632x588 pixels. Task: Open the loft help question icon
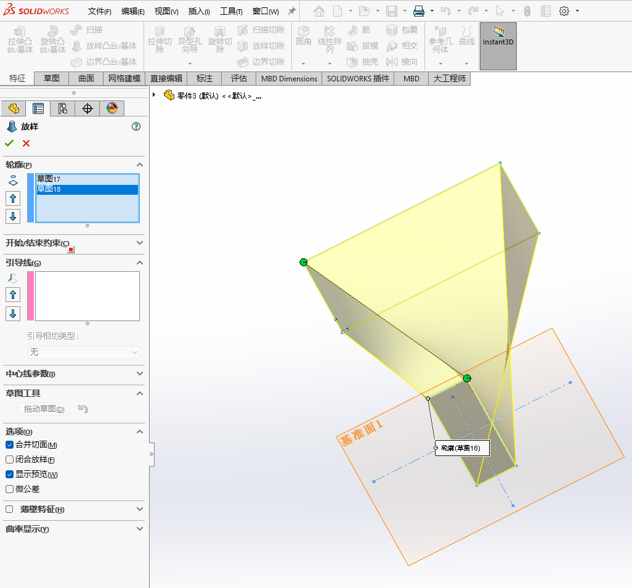136,126
